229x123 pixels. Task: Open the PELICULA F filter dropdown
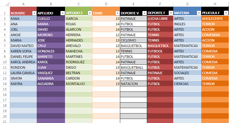tap(226, 13)
